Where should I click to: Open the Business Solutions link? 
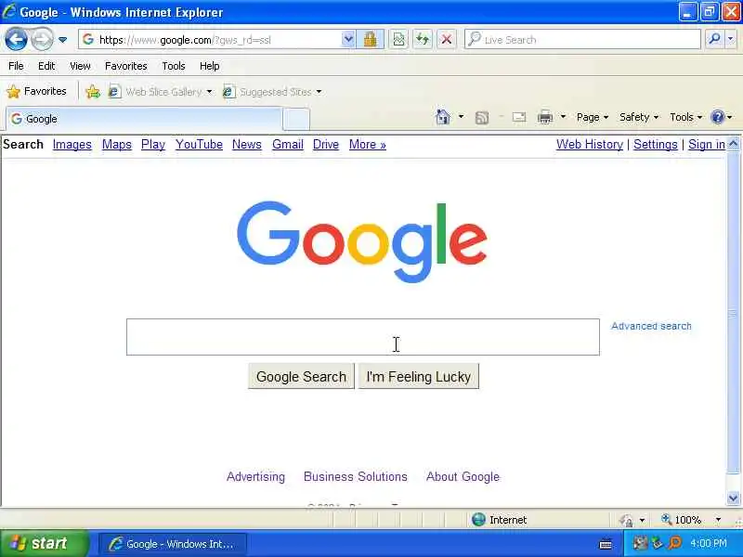click(x=356, y=476)
